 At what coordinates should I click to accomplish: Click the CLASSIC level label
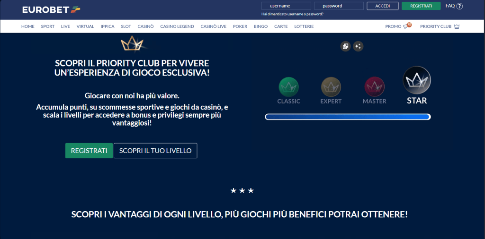coord(288,101)
